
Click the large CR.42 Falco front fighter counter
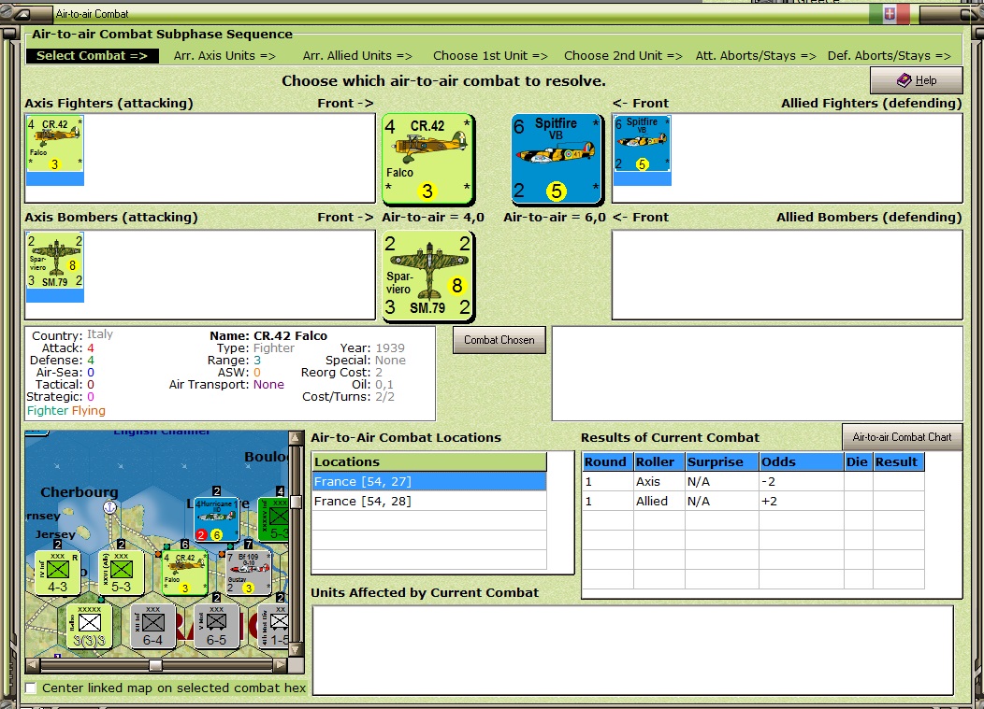(427, 159)
